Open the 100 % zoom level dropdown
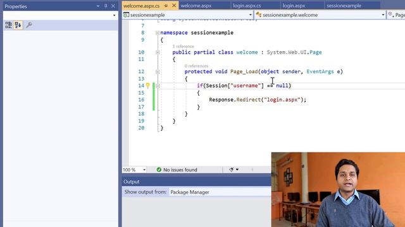 pyautogui.click(x=144, y=170)
